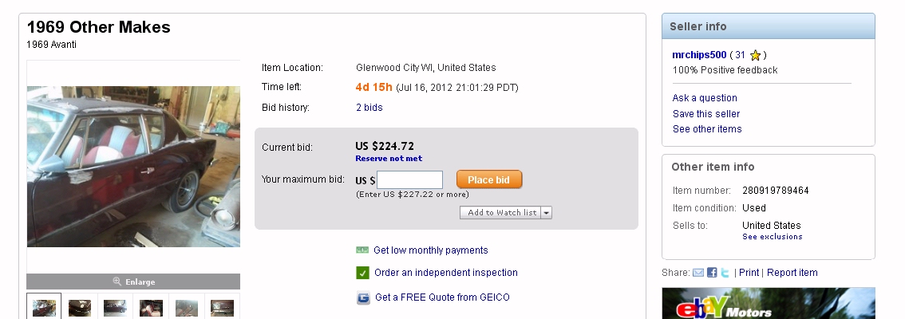Click See exclusions link

click(x=773, y=237)
